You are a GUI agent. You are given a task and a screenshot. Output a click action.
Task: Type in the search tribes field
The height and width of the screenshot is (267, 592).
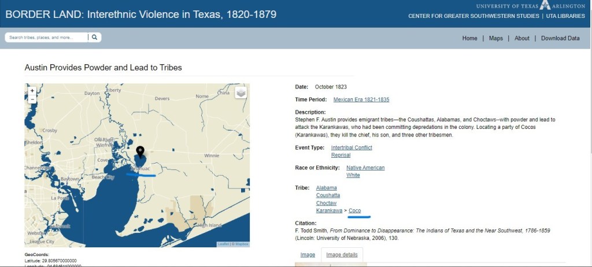[46, 38]
